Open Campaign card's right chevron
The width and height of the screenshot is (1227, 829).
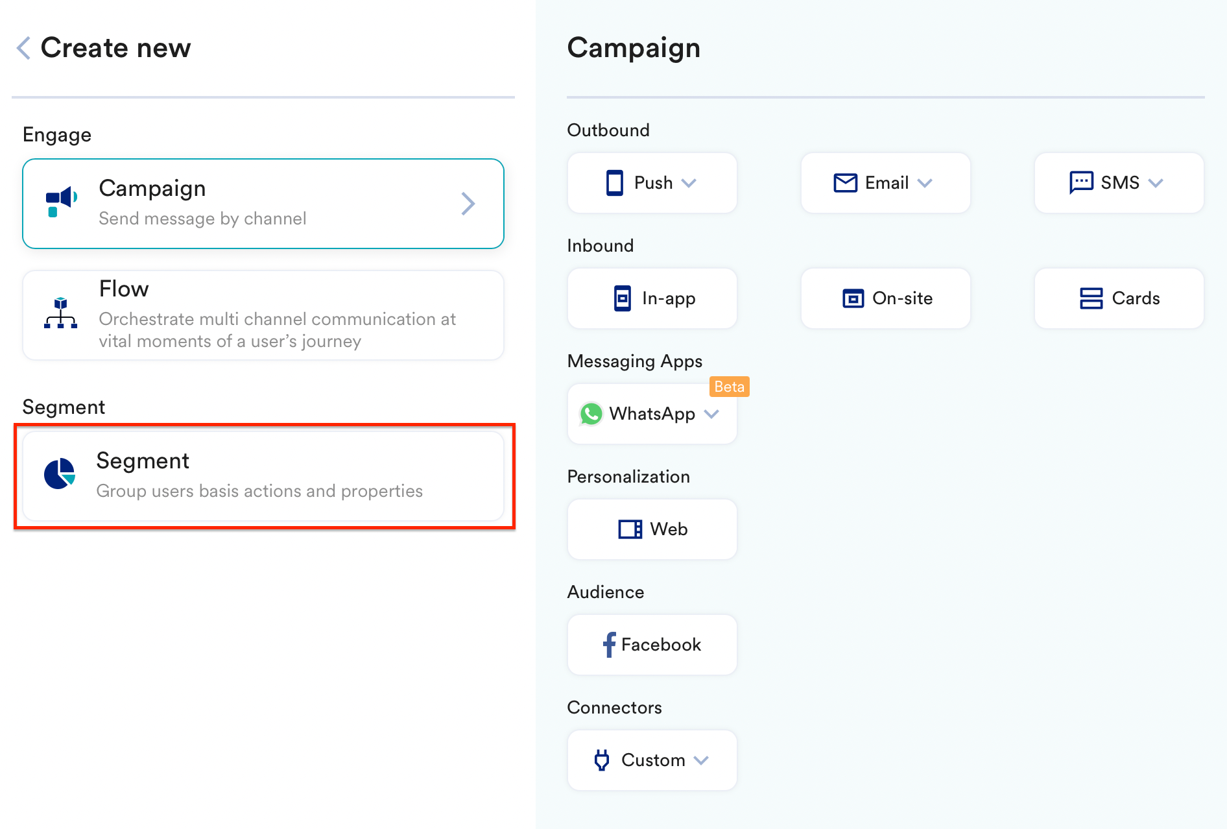click(468, 204)
